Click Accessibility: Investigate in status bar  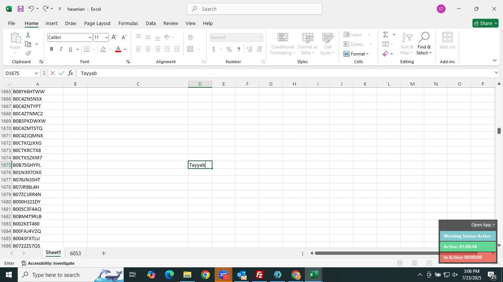coord(48,263)
